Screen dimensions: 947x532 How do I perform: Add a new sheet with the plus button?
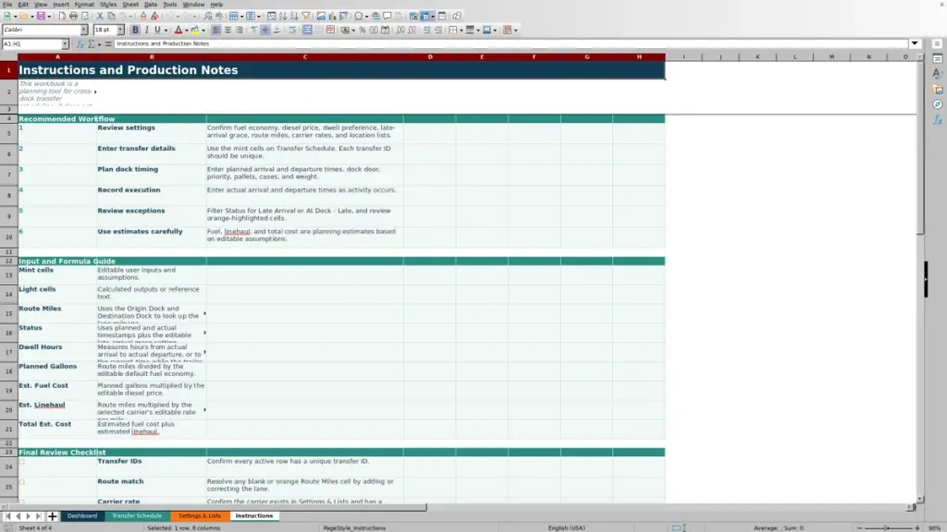pyautogui.click(x=52, y=516)
